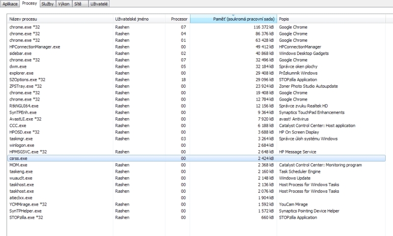Select the explorer.exe process
The image size is (393, 236).
pyautogui.click(x=21, y=72)
